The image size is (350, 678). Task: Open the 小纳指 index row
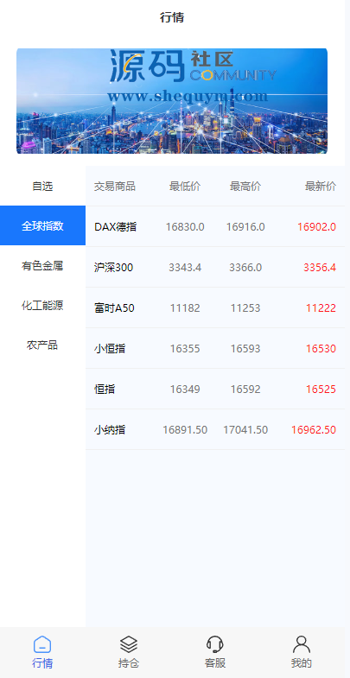215,430
